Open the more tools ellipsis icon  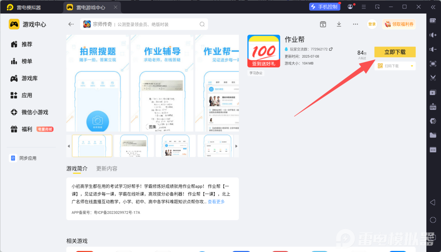433,150
